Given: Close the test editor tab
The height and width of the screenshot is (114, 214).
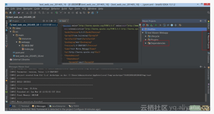Looking at the screenshot, I should [67, 21].
